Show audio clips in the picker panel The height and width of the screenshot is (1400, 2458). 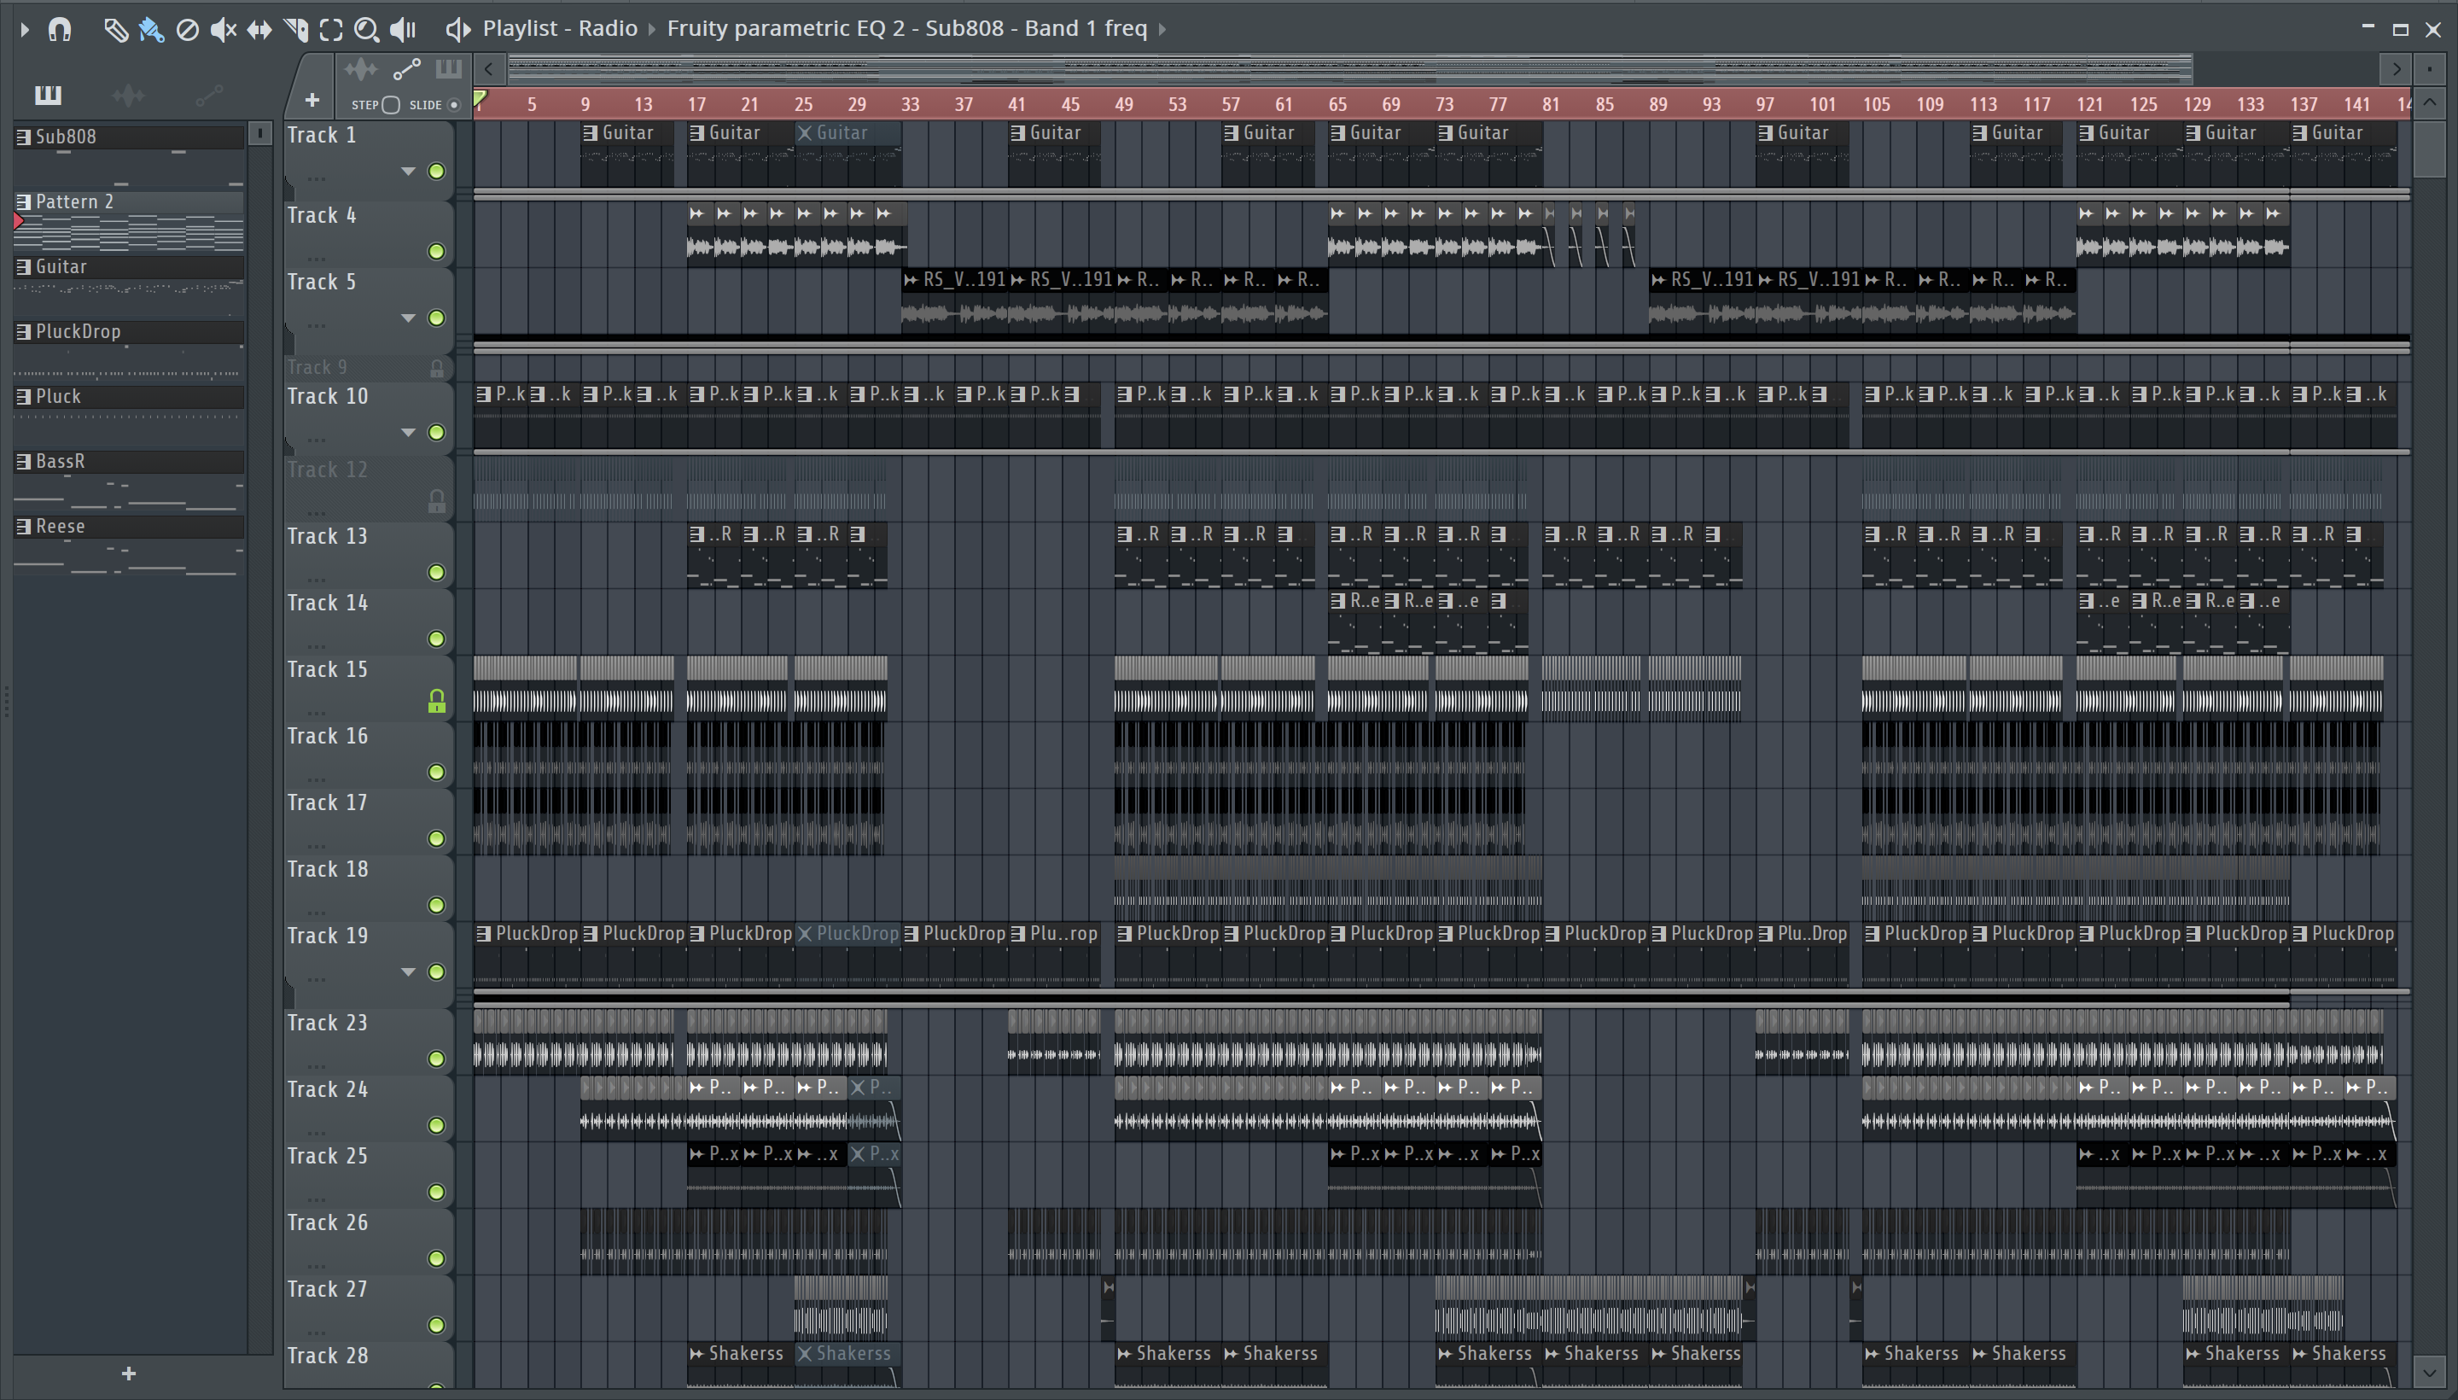point(128,94)
